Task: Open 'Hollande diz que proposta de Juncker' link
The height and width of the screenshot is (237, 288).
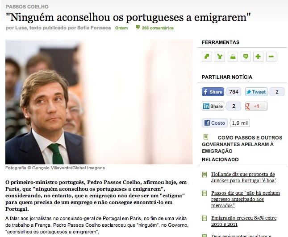Action: tap(243, 177)
